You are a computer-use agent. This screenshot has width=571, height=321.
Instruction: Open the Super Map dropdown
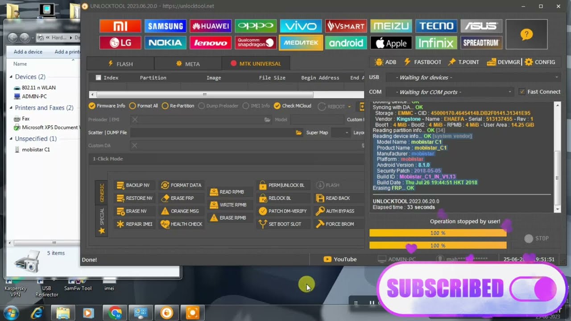[x=340, y=132]
